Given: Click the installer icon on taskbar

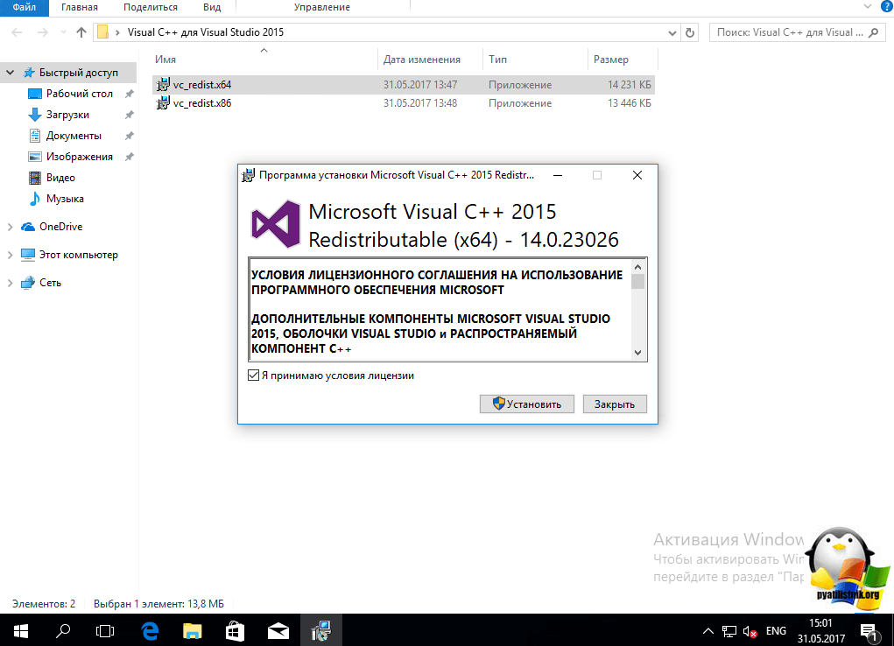Looking at the screenshot, I should coord(321,630).
